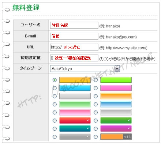Viewport: 161px width, 145px height.
Task: Click the cyan blue counter color swatch
Action: pos(75,88)
